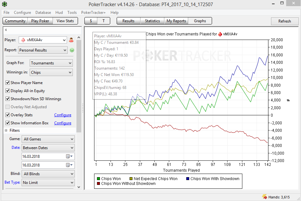Click the player profile icon next to vMIXA4v
Image resolution: width=301 pixels, height=201 pixels.
click(71, 40)
